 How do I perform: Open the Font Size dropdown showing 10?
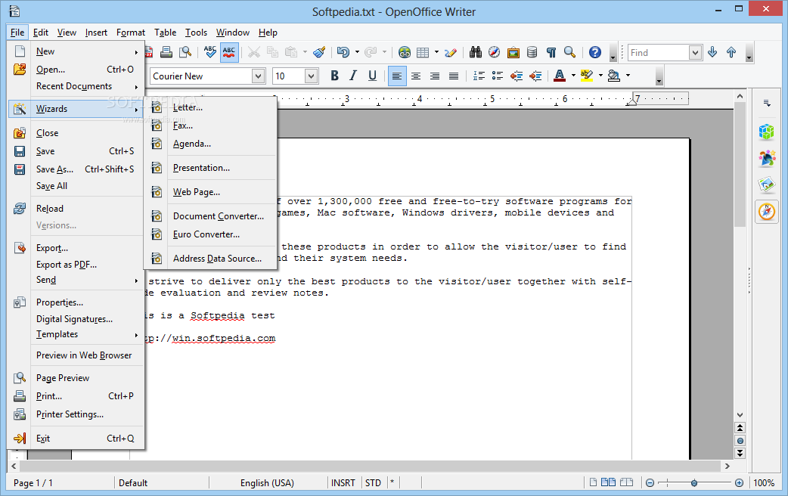311,76
